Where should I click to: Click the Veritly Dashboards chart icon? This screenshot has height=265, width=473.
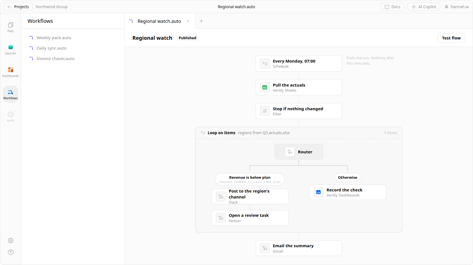(318, 192)
